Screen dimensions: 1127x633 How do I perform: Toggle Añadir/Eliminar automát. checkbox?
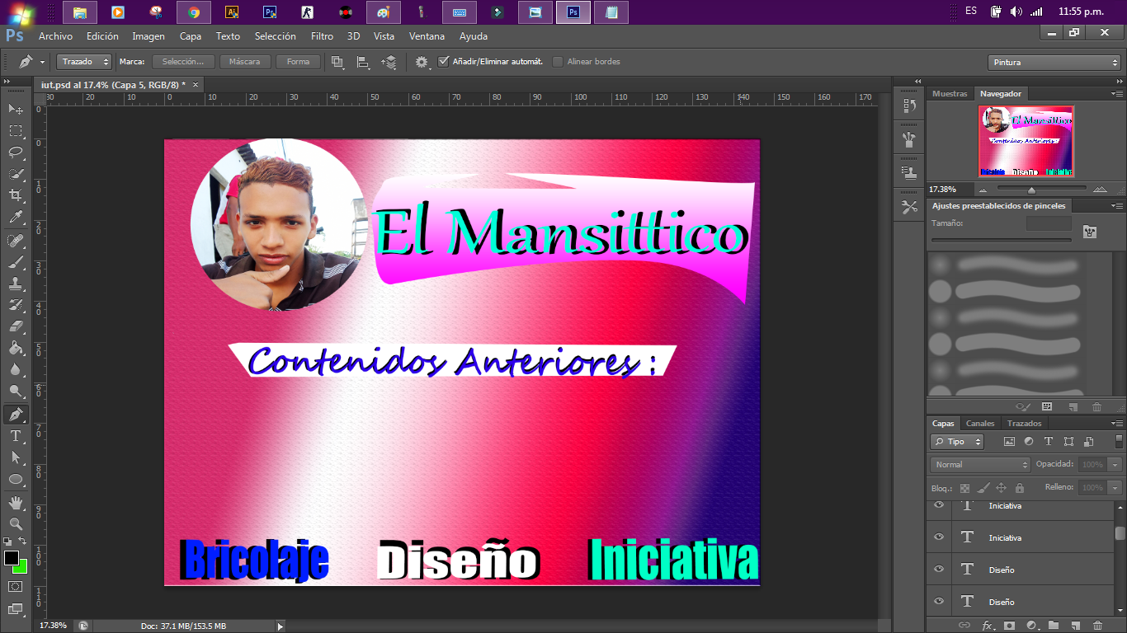(x=444, y=62)
